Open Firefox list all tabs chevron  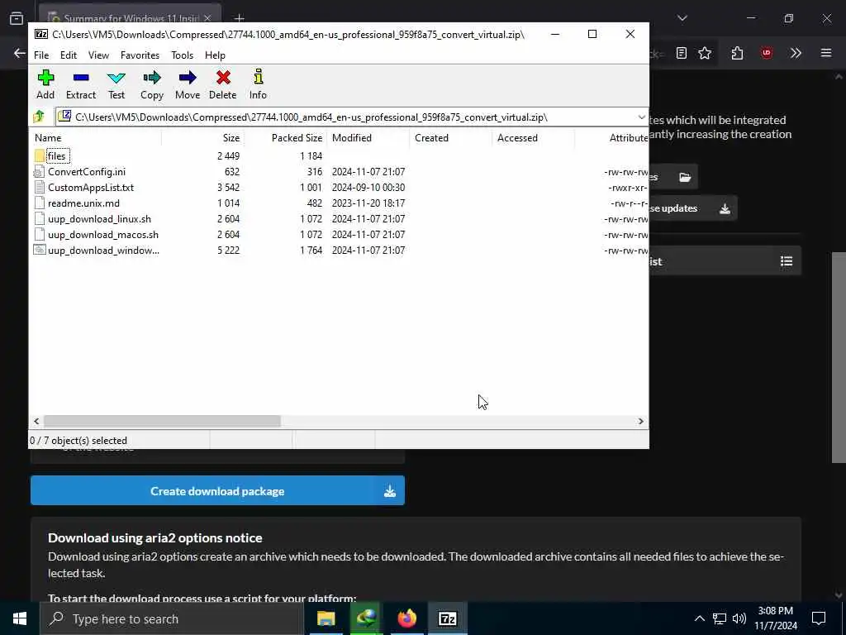[x=682, y=18]
